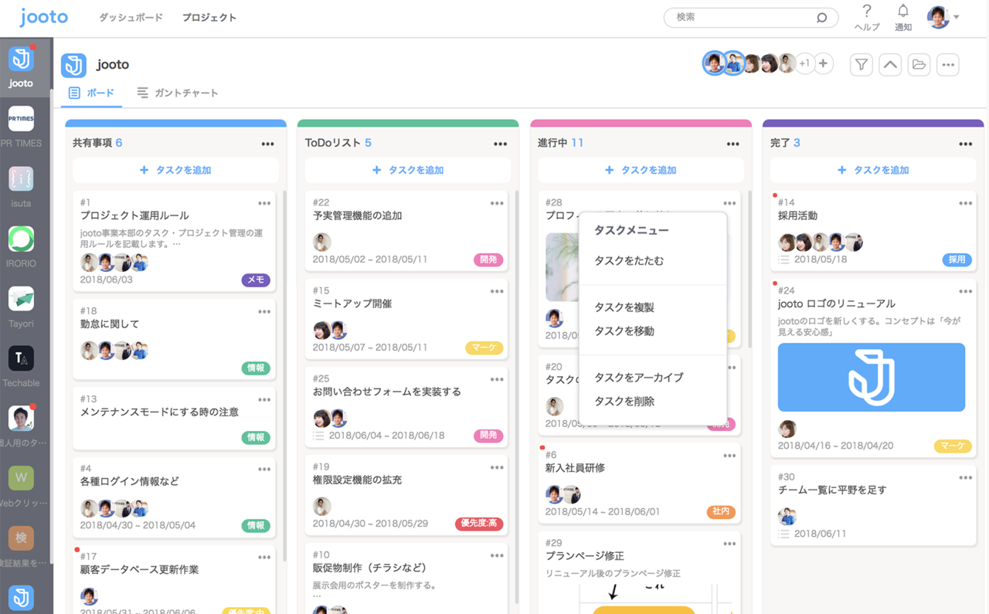Add a project member with plus icon
The height and width of the screenshot is (614, 989).
pos(824,64)
